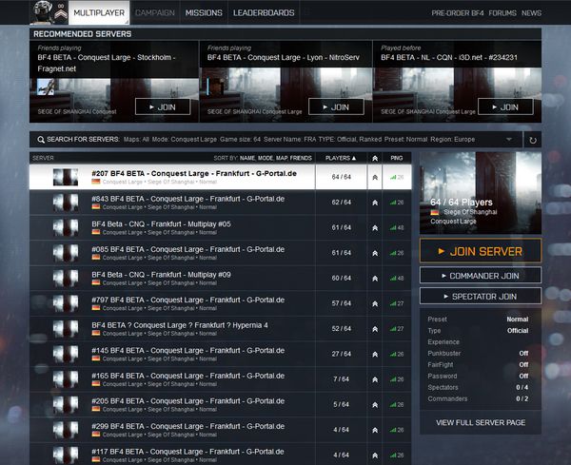Open the View Full Server Page link
The width and height of the screenshot is (571, 465).
coord(481,421)
